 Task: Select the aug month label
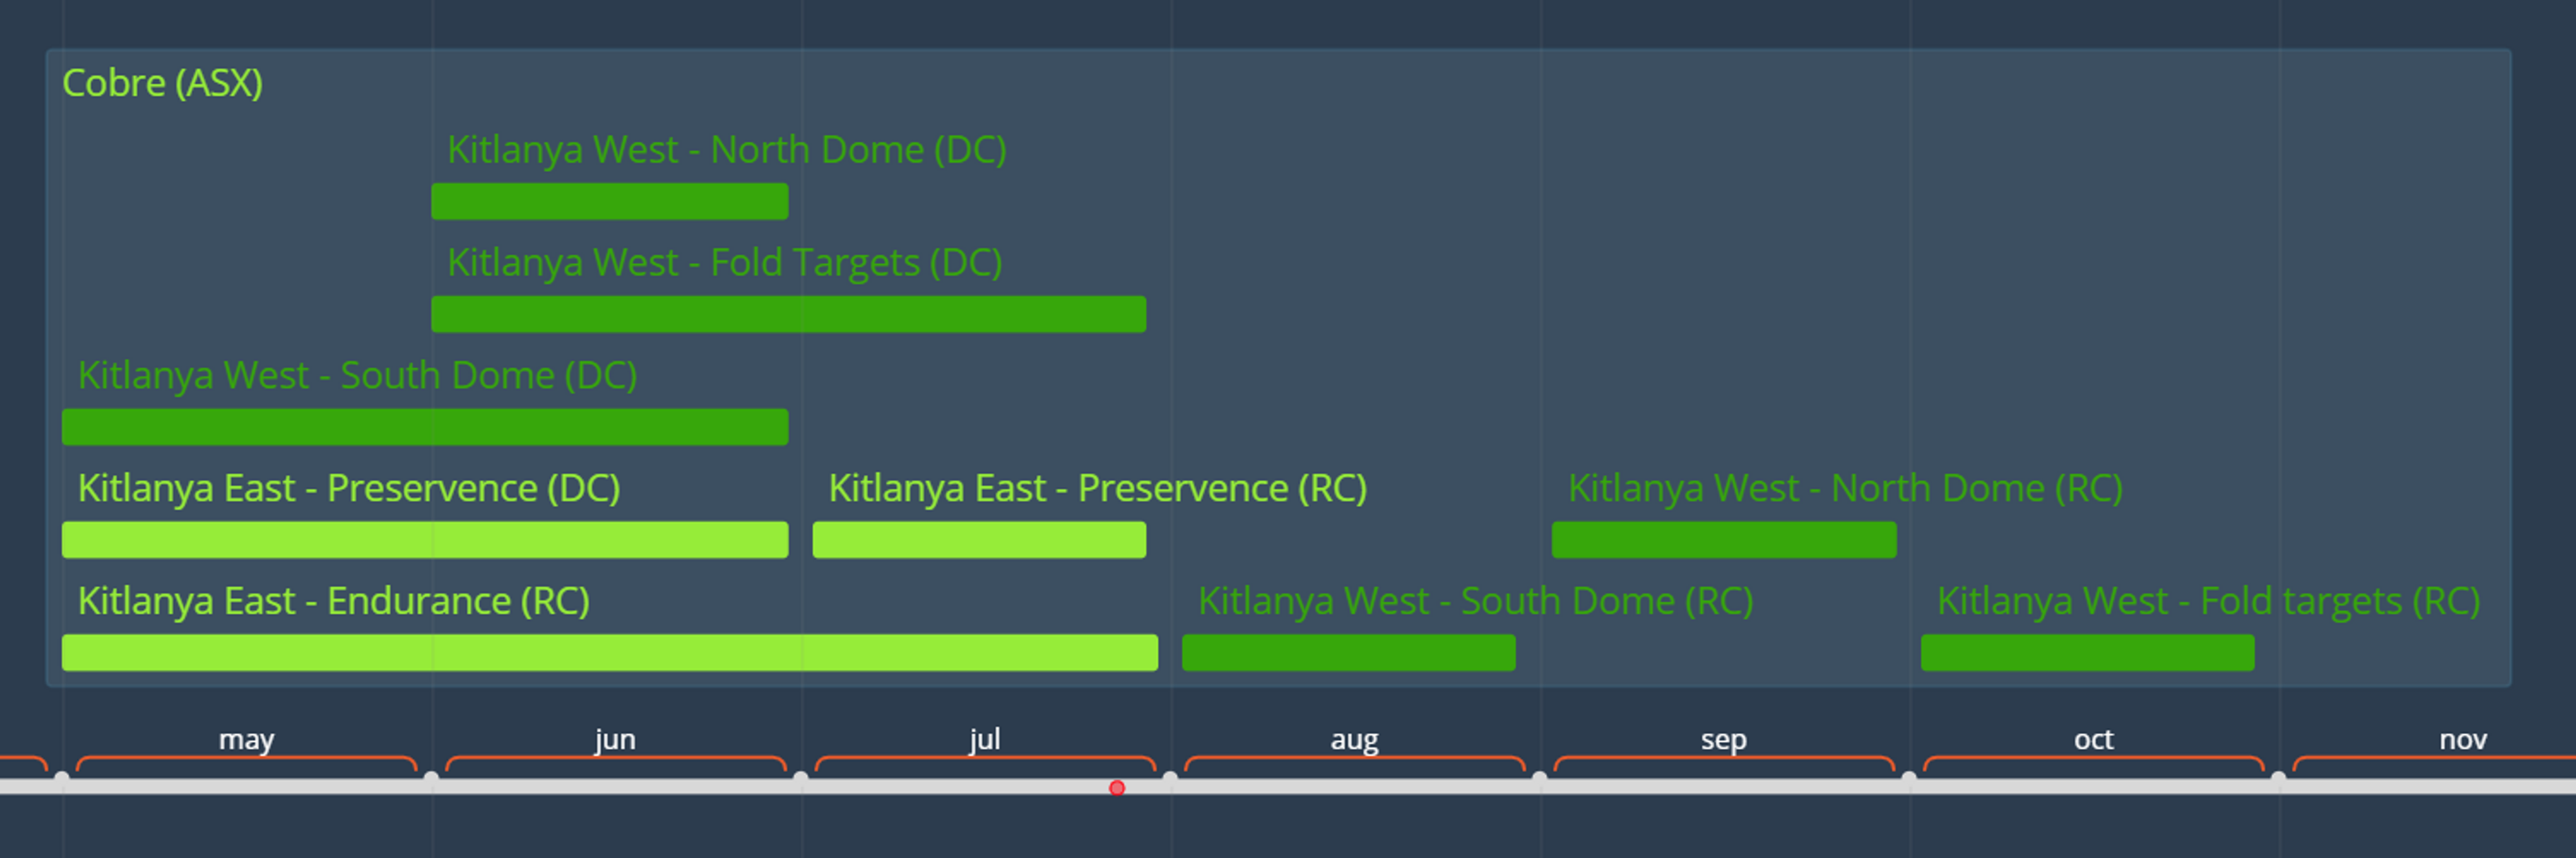[1354, 740]
